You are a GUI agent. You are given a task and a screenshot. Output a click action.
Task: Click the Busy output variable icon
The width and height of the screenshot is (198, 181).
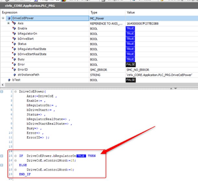14,59
